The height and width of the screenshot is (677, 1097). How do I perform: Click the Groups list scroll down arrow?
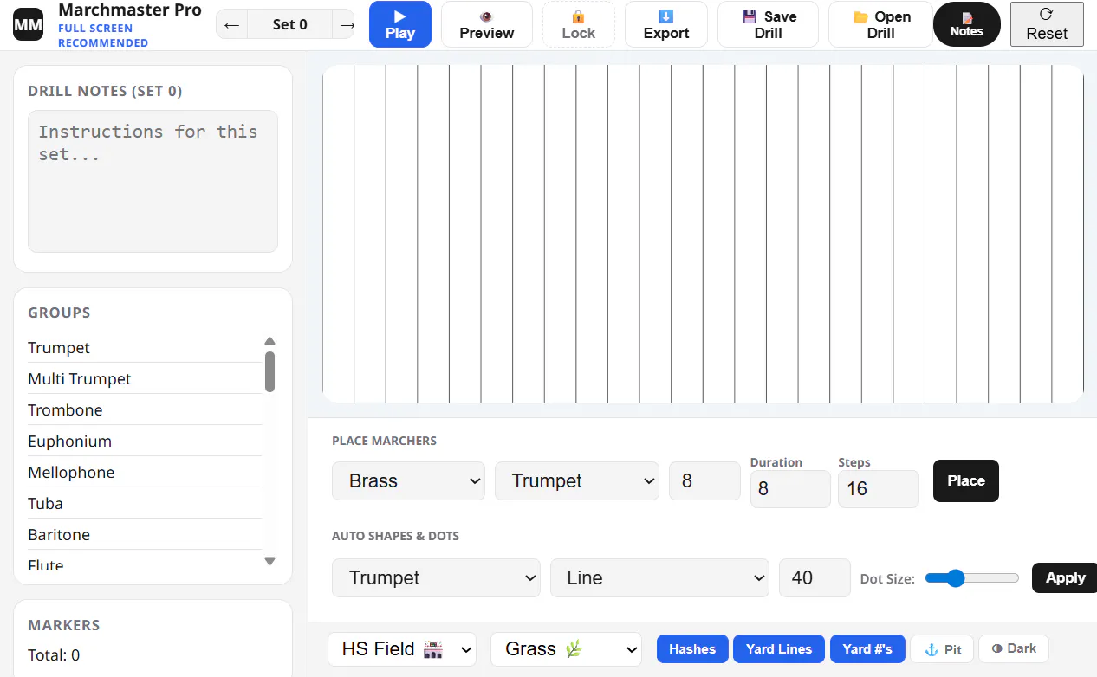coord(269,561)
